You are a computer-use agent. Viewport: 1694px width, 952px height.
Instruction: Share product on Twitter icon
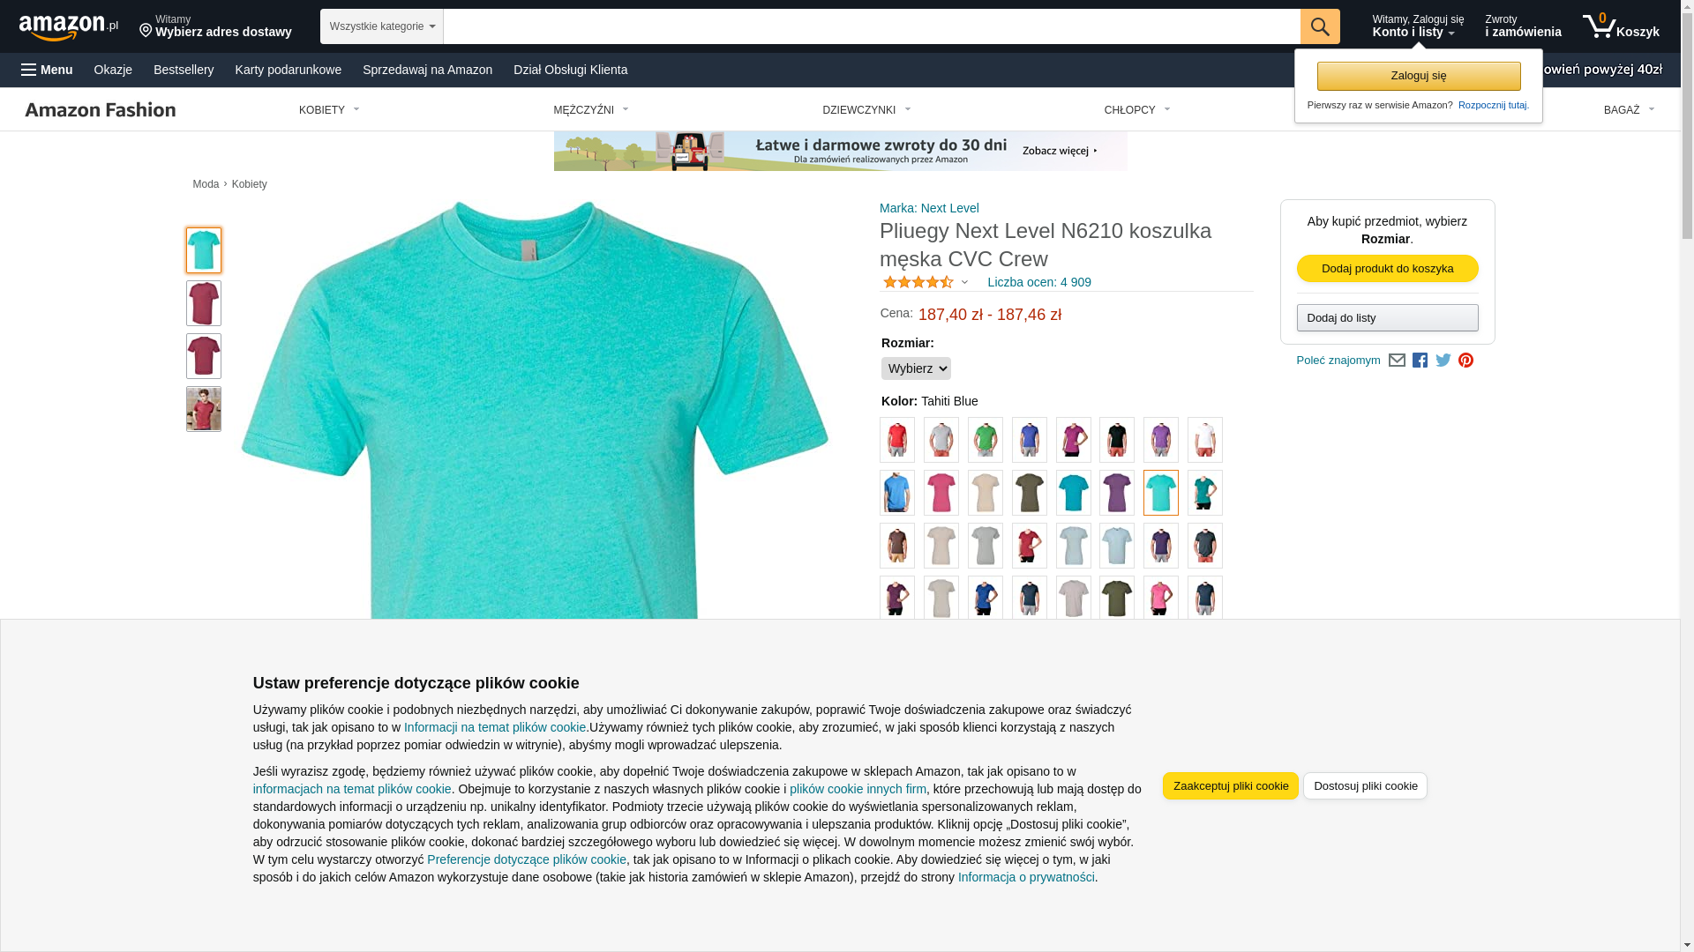[x=1443, y=361]
